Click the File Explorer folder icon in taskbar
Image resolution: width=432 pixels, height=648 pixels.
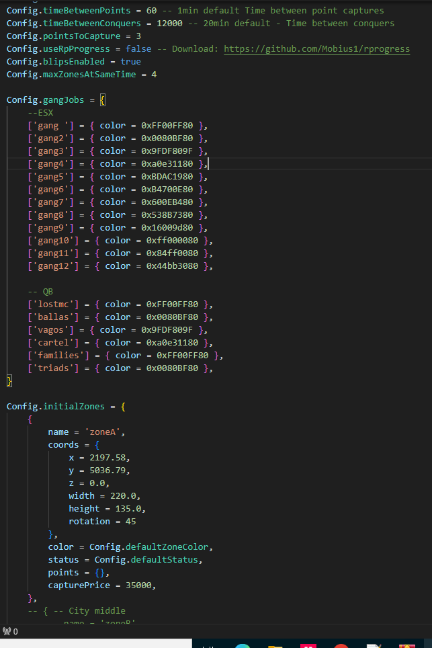275,646
